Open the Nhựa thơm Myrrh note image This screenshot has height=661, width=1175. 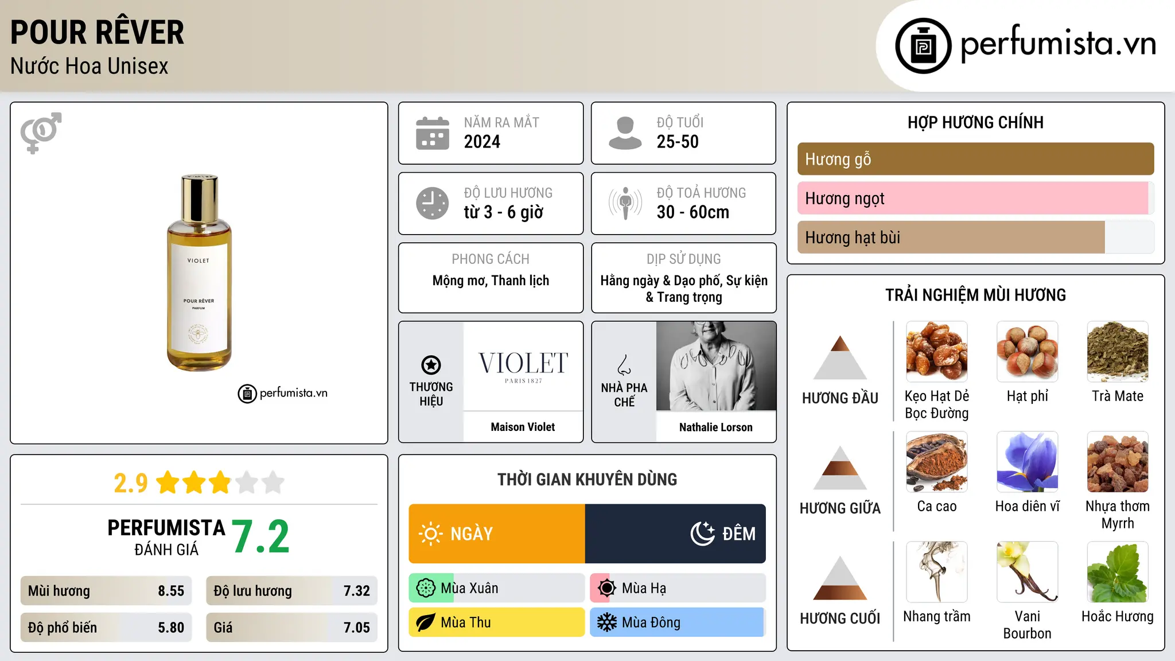point(1118,462)
